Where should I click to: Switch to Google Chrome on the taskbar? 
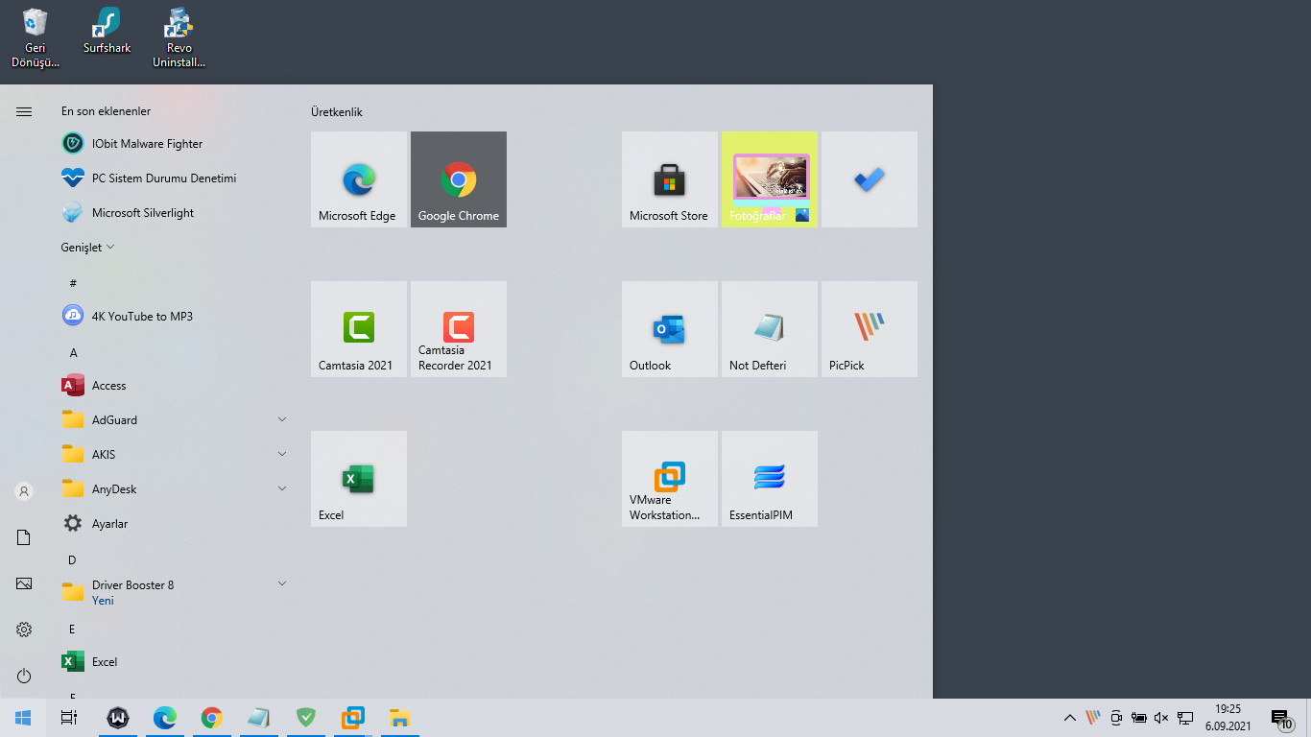click(212, 718)
